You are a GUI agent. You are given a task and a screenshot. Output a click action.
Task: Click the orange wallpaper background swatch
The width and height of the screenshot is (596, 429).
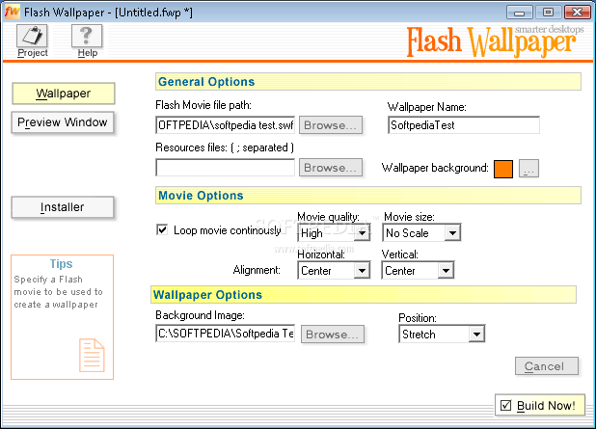pos(503,169)
